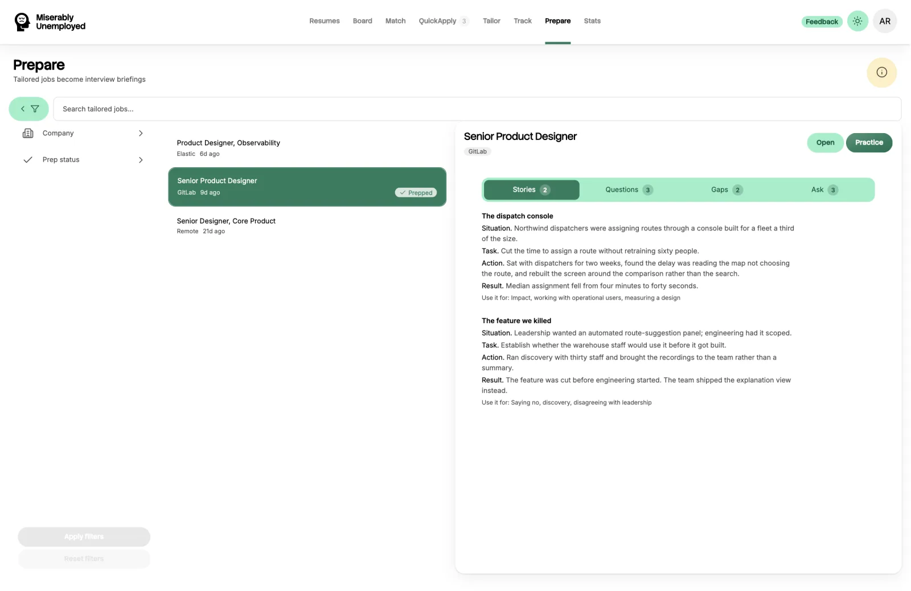911x591 pixels.
Task: Switch to the Gaps tab
Action: (727, 190)
